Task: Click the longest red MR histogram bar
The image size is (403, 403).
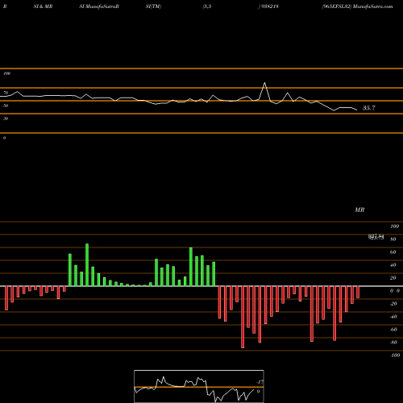Action: 243,317
